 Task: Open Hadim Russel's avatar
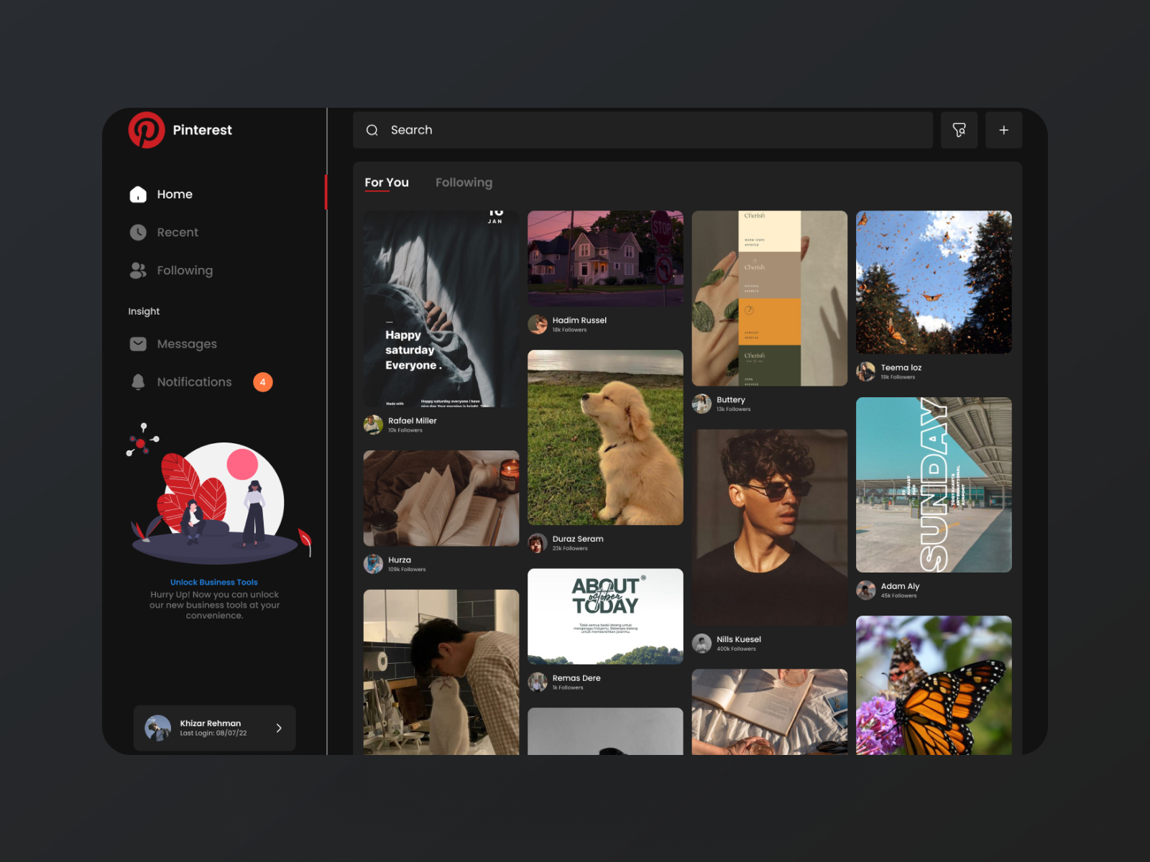[x=537, y=325]
